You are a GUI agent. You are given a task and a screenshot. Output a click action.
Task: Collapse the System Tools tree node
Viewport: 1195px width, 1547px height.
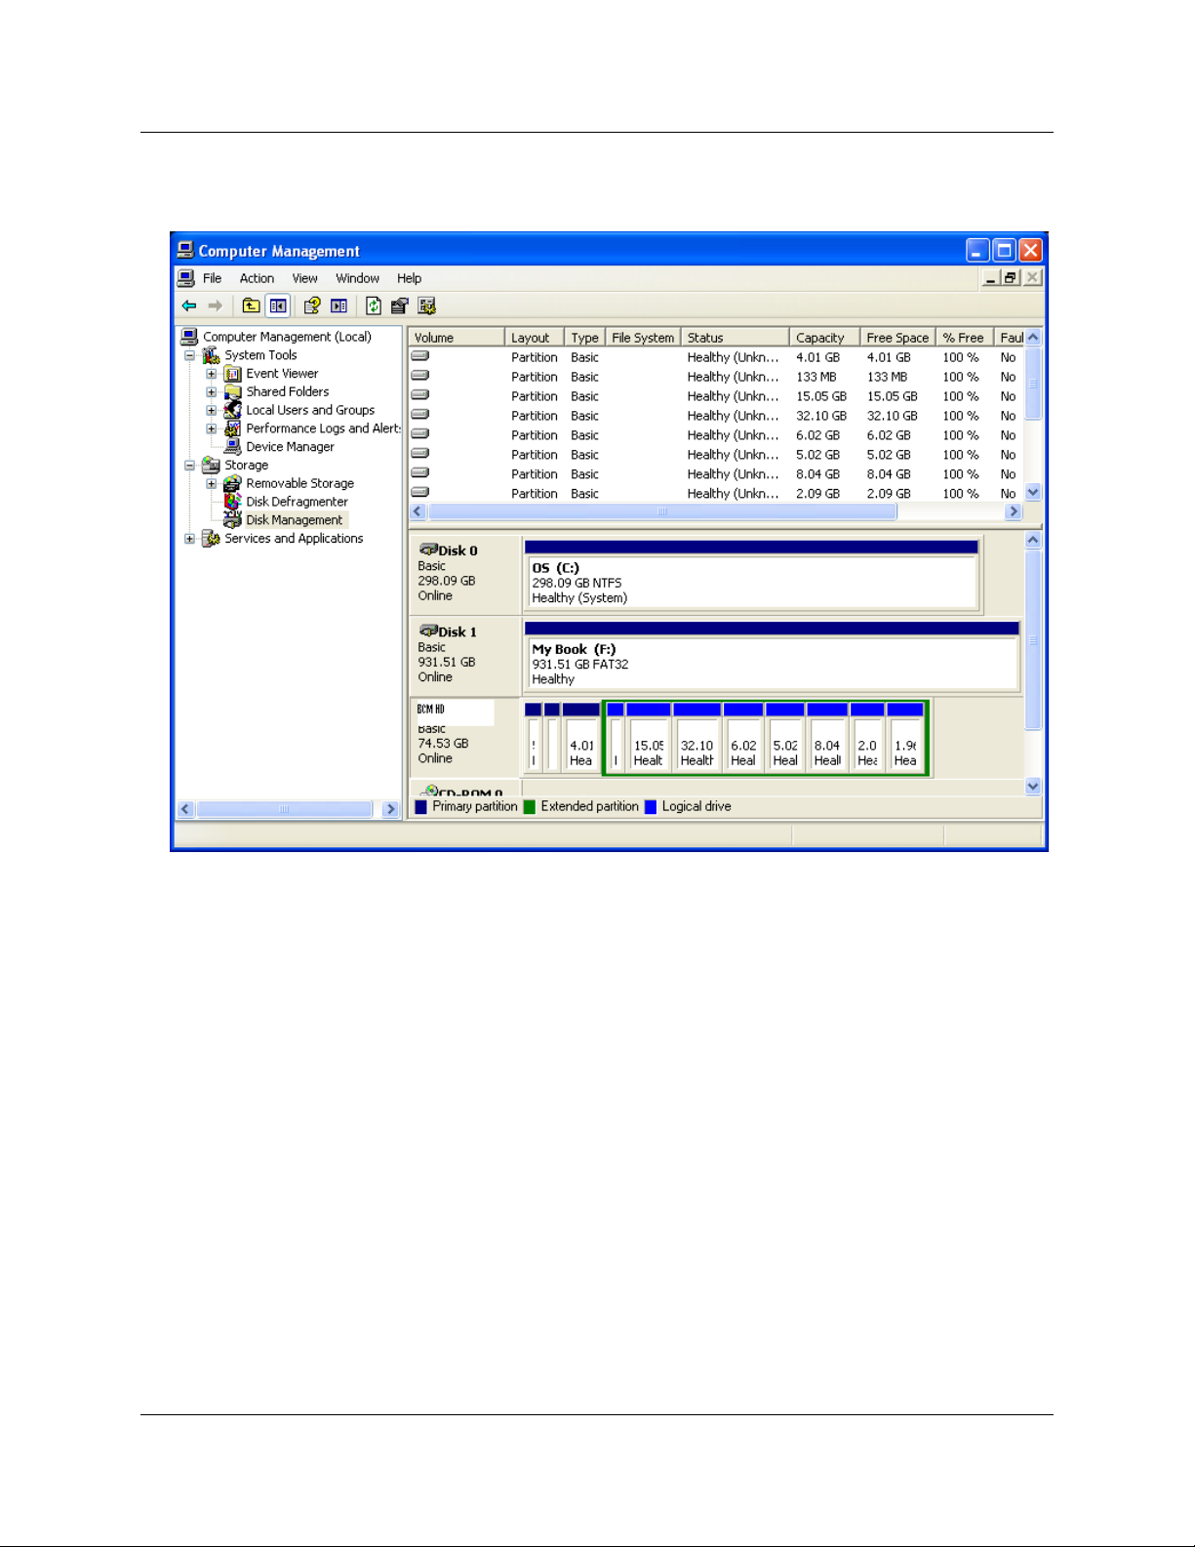190,355
